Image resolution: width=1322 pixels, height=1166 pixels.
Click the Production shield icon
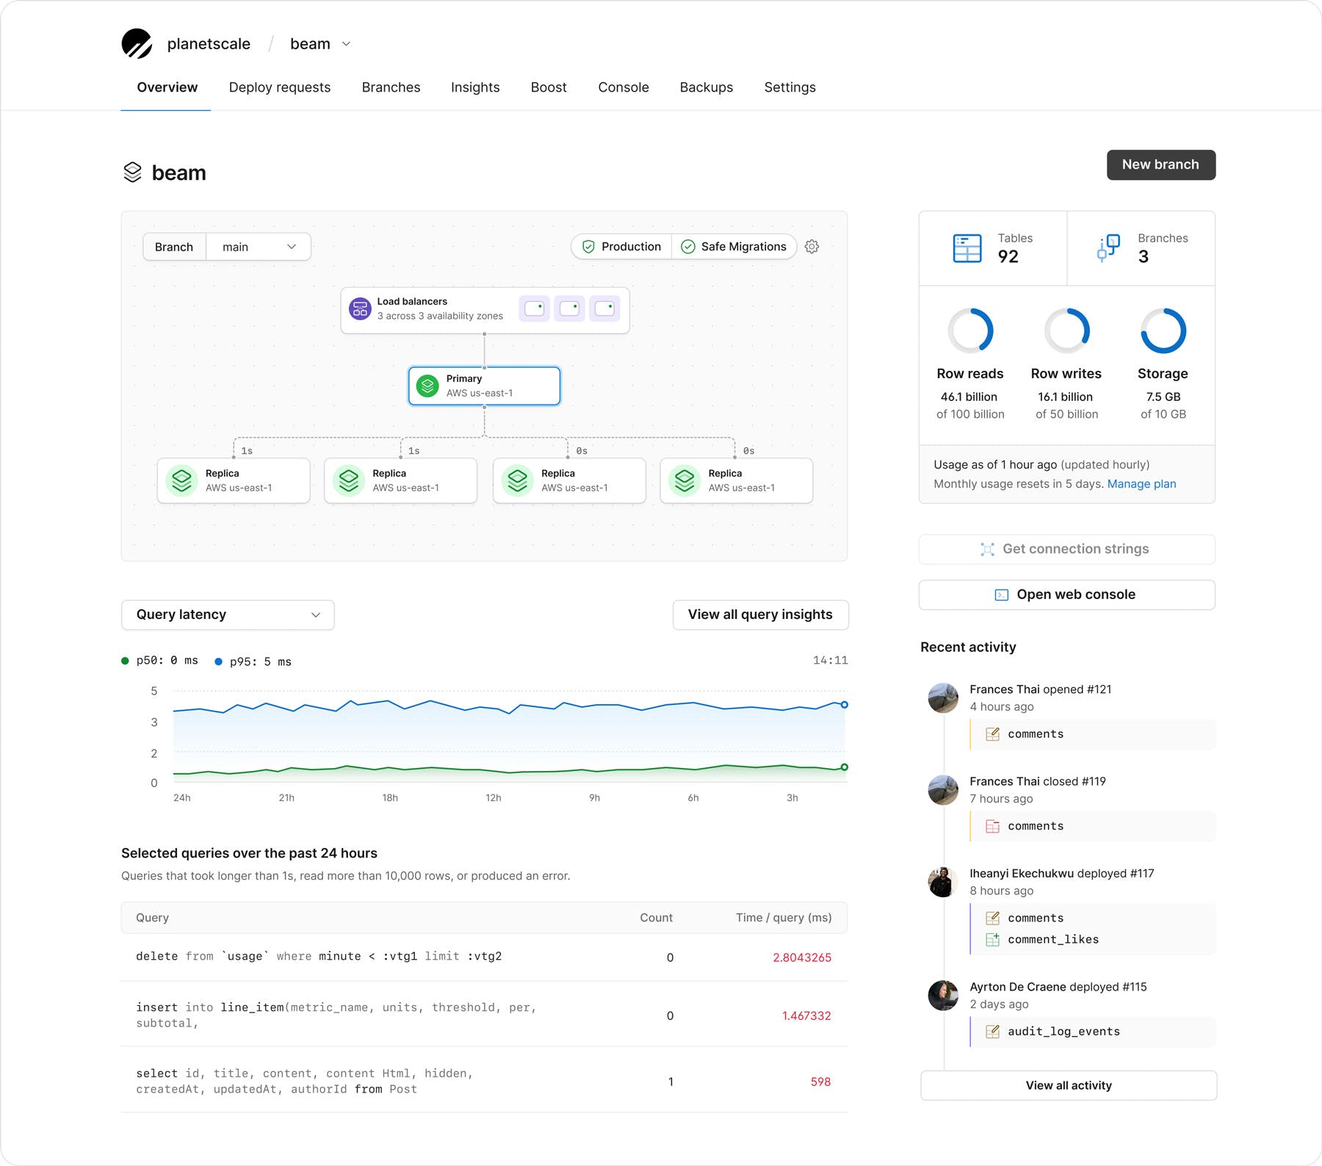[x=588, y=247]
